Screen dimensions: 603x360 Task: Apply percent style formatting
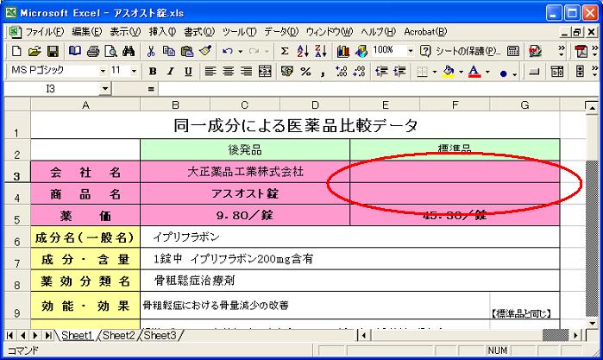305,72
